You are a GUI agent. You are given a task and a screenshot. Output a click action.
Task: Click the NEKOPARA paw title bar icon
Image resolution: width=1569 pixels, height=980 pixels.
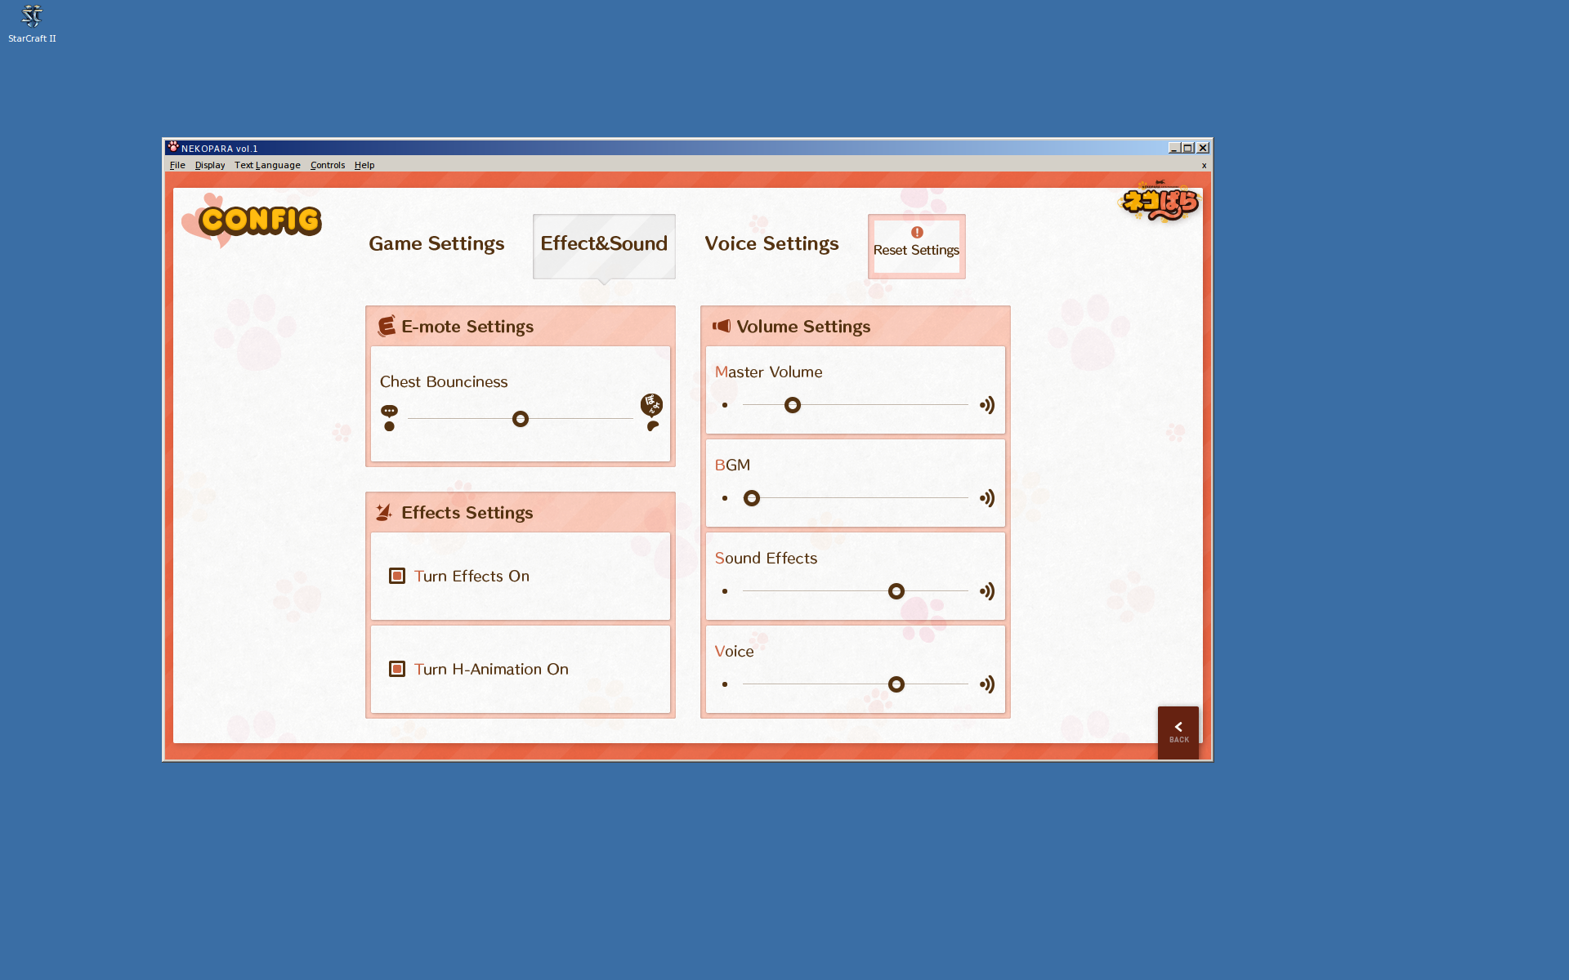[x=173, y=148]
